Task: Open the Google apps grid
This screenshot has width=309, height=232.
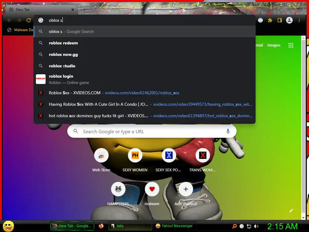Action: [x=291, y=45]
